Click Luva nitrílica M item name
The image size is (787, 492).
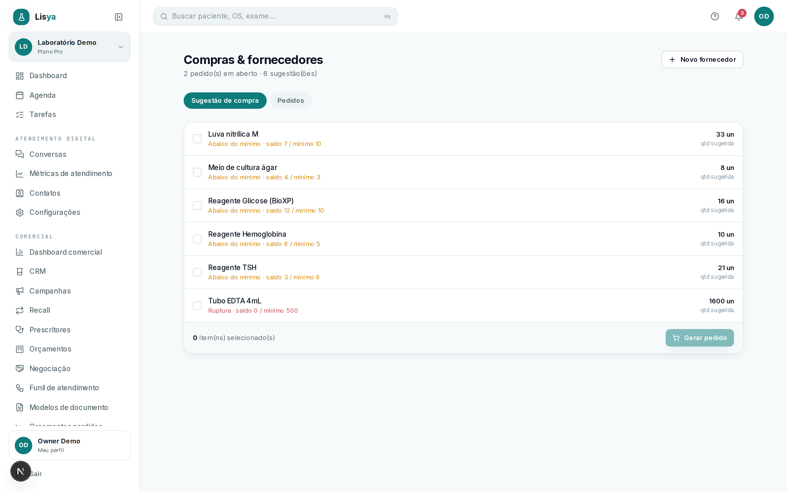[233, 134]
